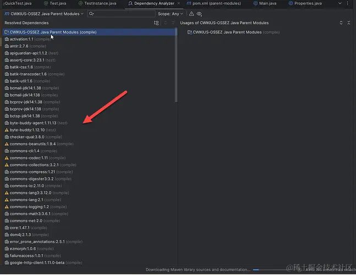The height and width of the screenshot is (275, 356).
Task: Click warning icon beside commons-codec:1.11
Action: pos(7,158)
